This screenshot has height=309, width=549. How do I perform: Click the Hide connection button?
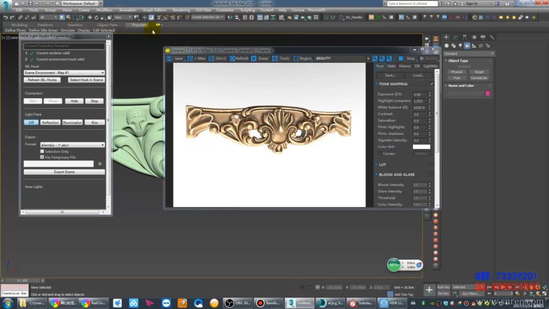tap(74, 101)
